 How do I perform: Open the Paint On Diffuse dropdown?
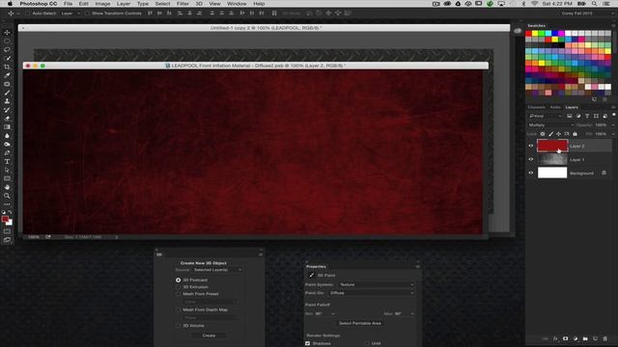tap(371, 293)
